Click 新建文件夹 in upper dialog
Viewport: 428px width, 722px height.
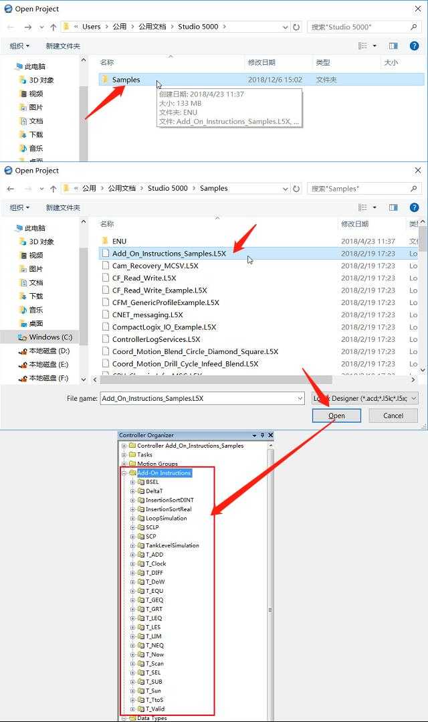pyautogui.click(x=63, y=46)
